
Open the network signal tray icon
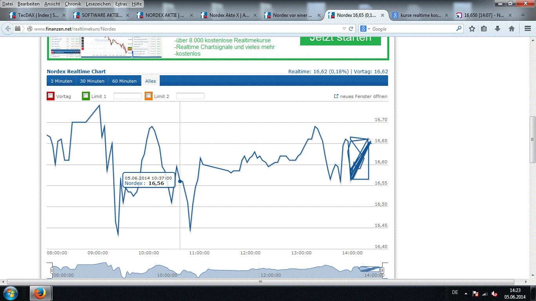pyautogui.click(x=485, y=293)
